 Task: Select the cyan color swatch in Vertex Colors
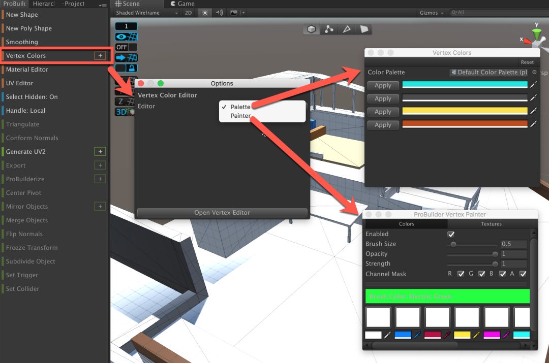point(465,85)
